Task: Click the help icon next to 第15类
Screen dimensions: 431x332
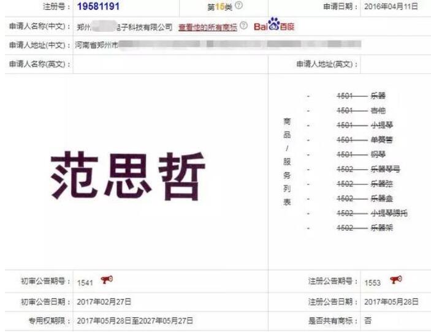Action: point(239,5)
